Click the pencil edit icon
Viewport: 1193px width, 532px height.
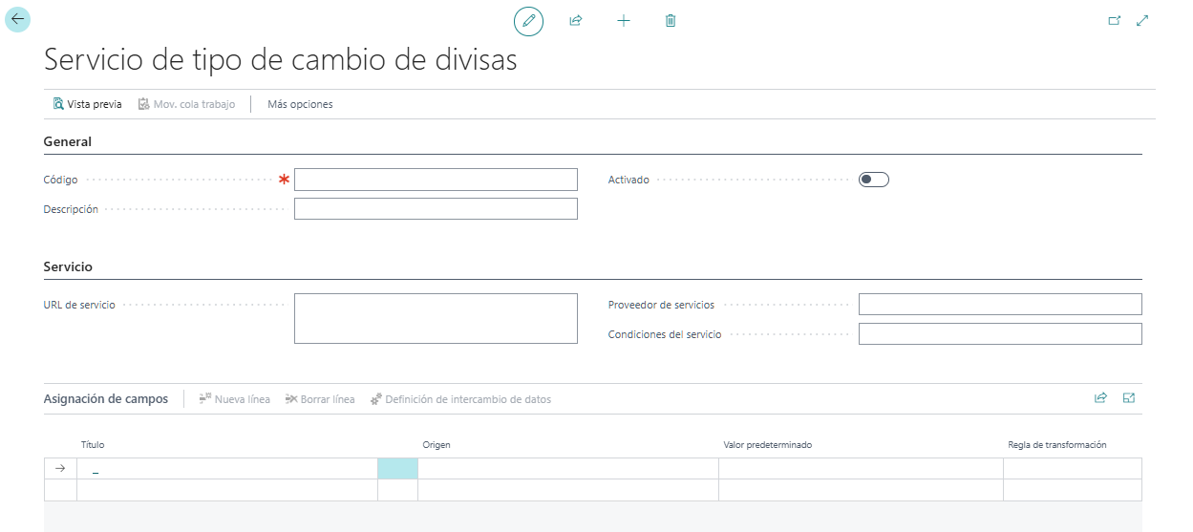[x=528, y=20]
